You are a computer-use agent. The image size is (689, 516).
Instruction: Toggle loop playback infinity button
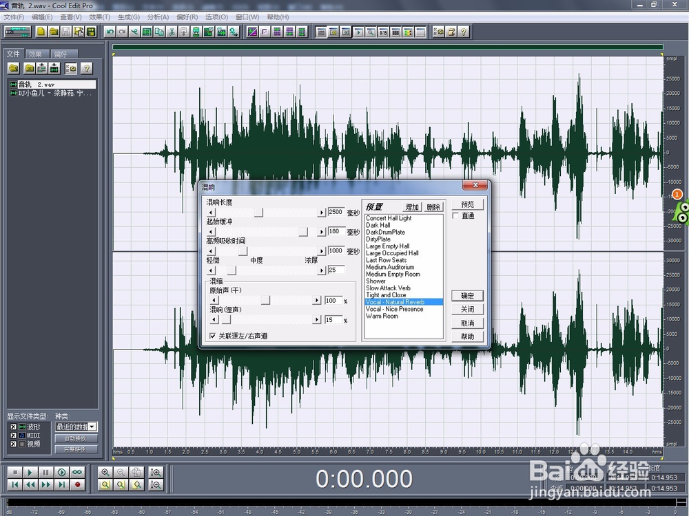[x=77, y=472]
